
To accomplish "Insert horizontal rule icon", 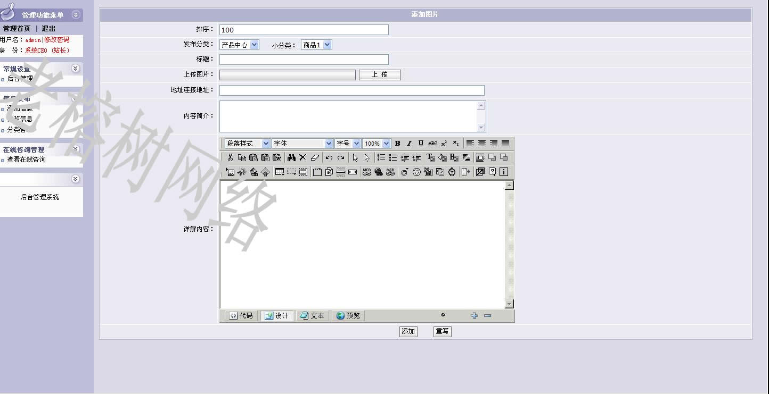I will [341, 172].
